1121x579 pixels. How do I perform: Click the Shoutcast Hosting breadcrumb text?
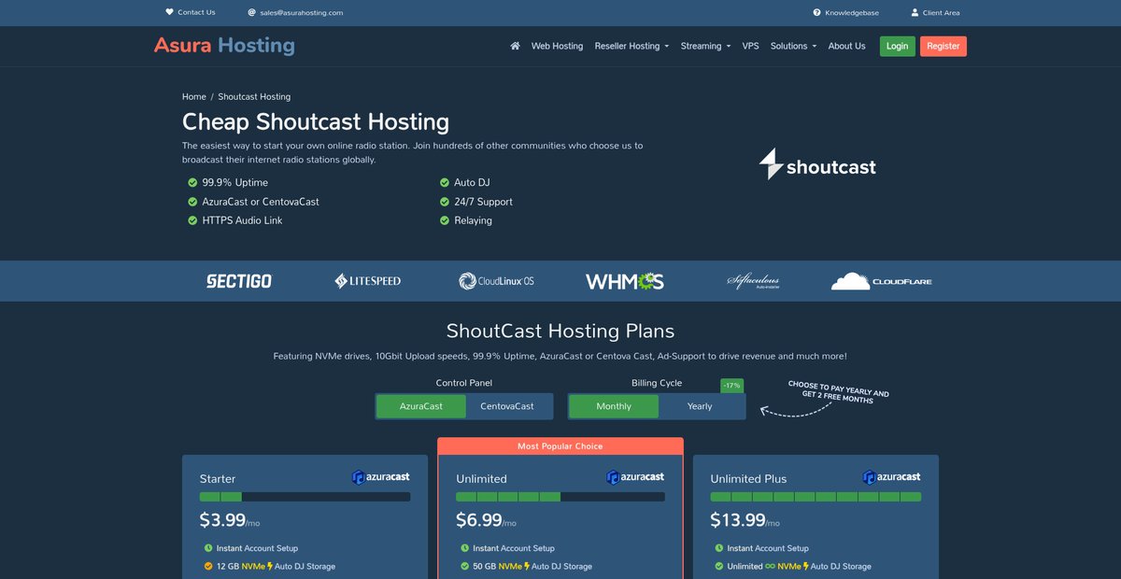254,96
